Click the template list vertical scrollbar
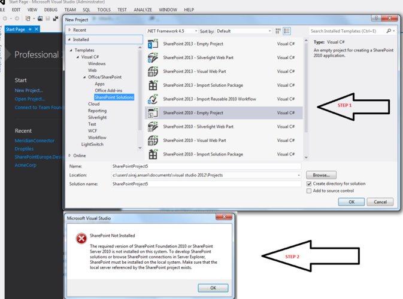The image size is (403, 299). click(x=306, y=87)
